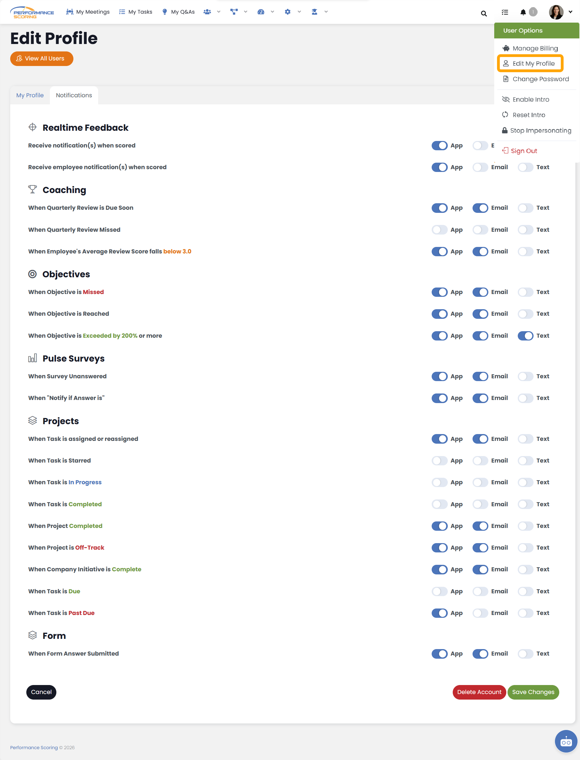Turn off Text toggle for Objective Exceeded
The width and height of the screenshot is (580, 760).
point(525,336)
